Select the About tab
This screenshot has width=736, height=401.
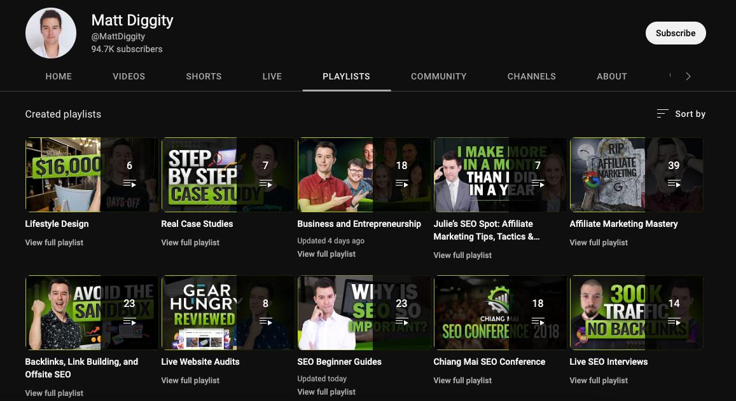point(611,76)
